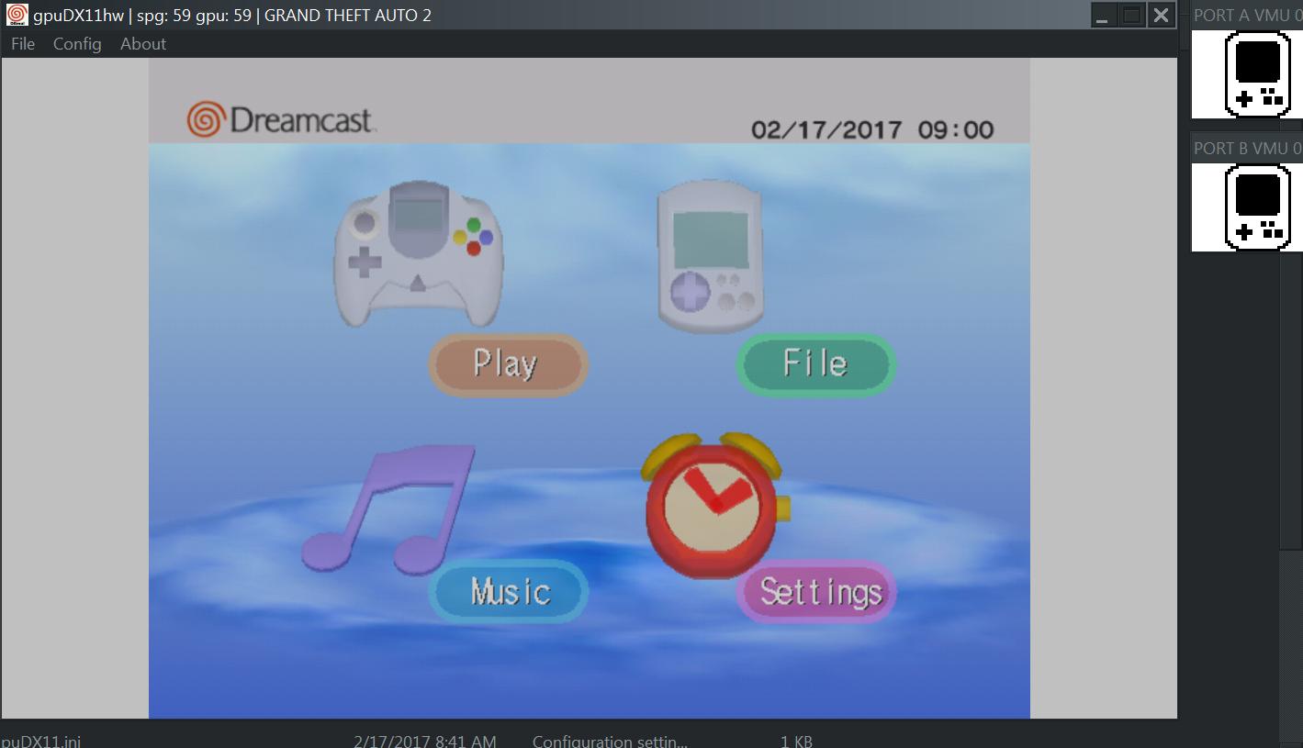Screen dimensions: 1303x748
Task: Click the 1 KB file size entry
Action: pyautogui.click(x=796, y=741)
